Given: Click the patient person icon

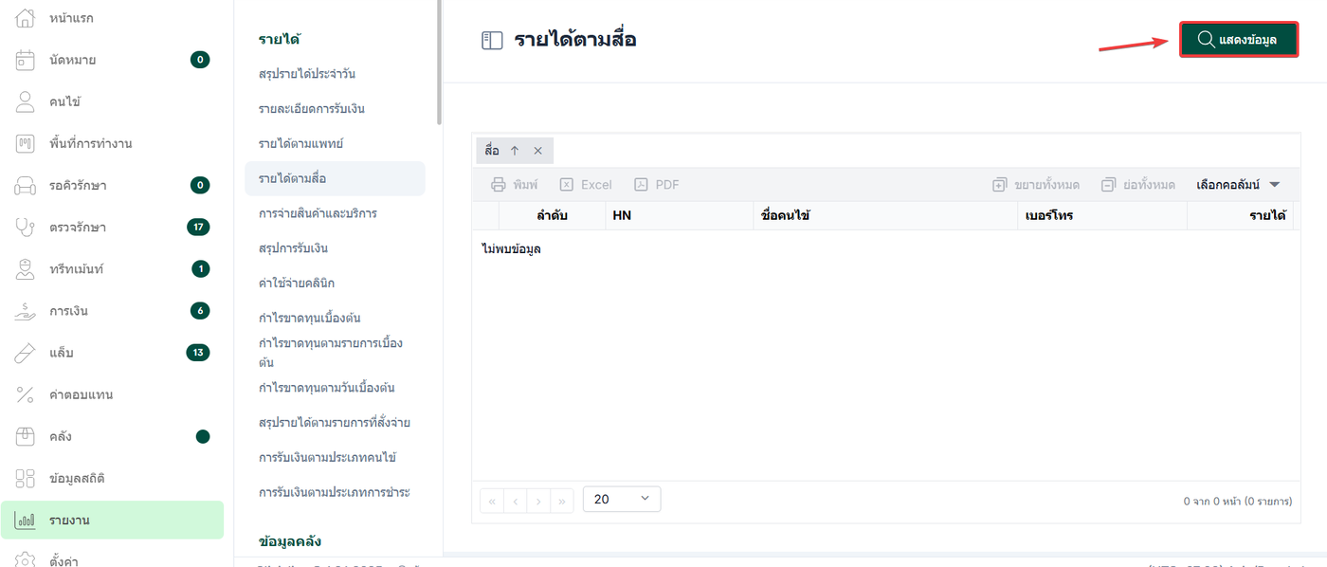Looking at the screenshot, I should click(x=26, y=101).
